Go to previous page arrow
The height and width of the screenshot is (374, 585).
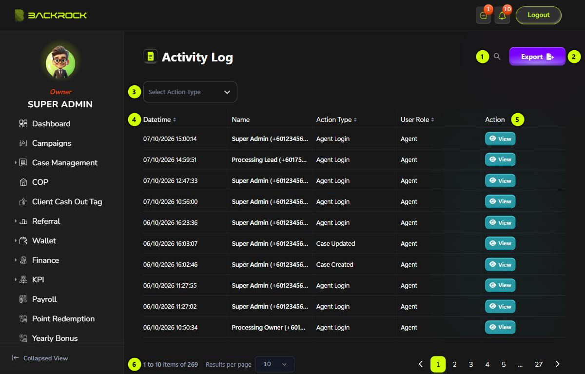(x=421, y=364)
